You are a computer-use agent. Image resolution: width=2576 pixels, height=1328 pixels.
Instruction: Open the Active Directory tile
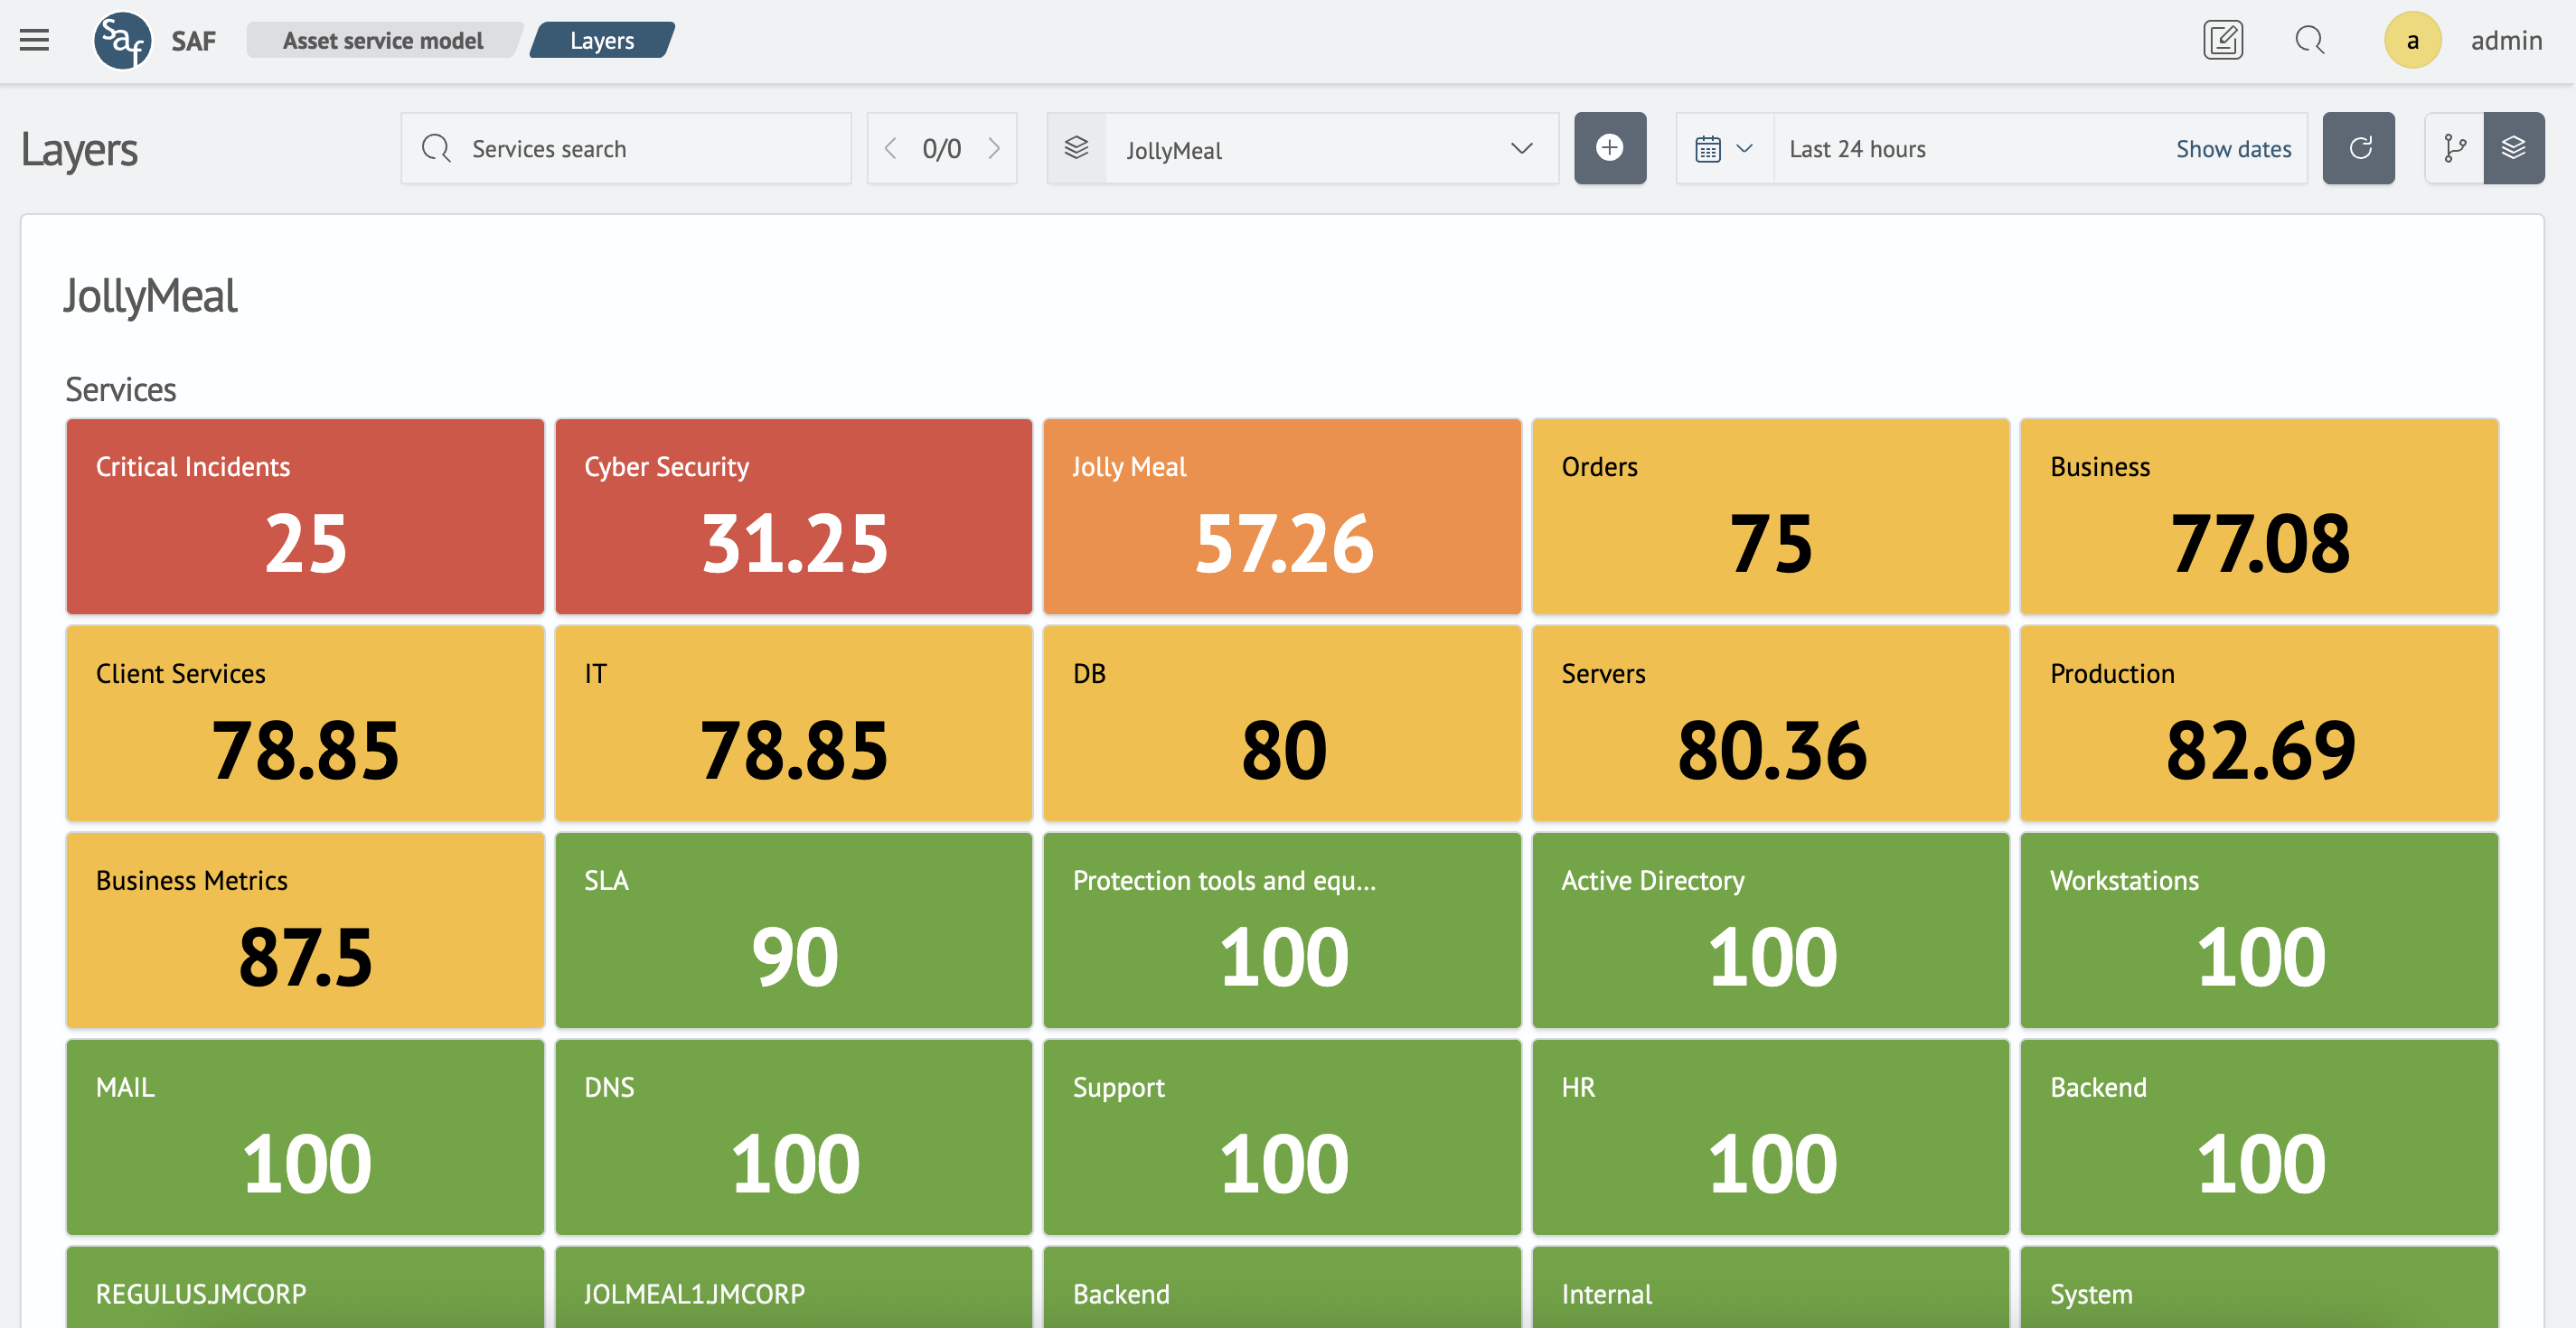point(1770,930)
